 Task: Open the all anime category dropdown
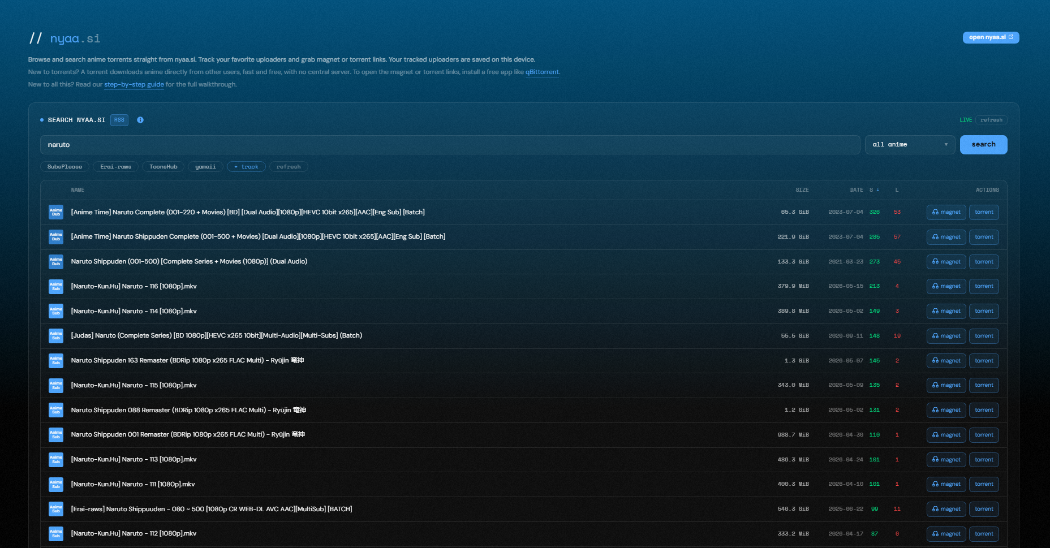pyautogui.click(x=910, y=145)
